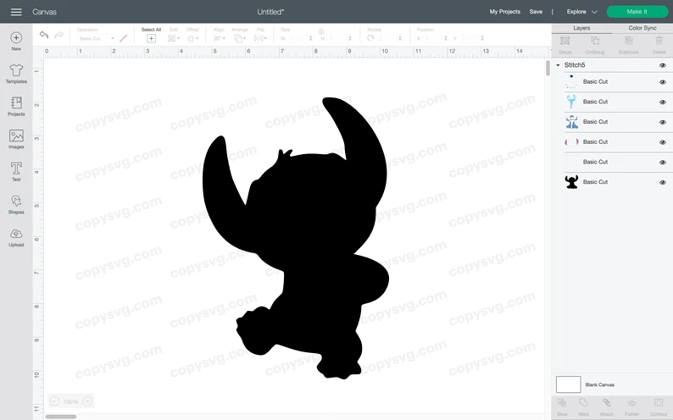Click the vertical canvas scrollbar
Image resolution: width=673 pixels, height=420 pixels.
coord(548,69)
